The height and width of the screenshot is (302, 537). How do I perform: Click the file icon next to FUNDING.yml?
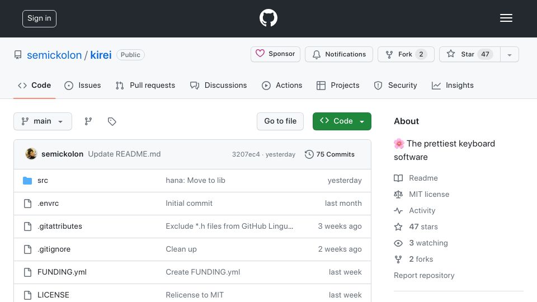coord(28,272)
